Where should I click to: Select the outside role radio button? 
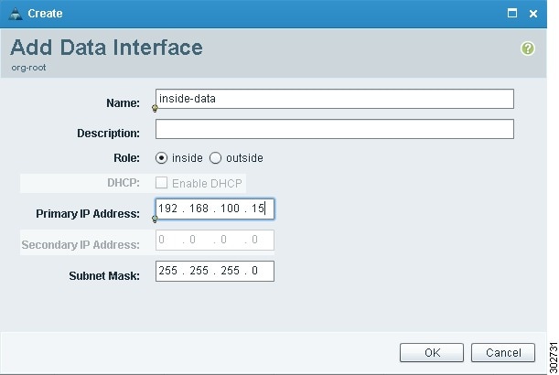pos(215,158)
